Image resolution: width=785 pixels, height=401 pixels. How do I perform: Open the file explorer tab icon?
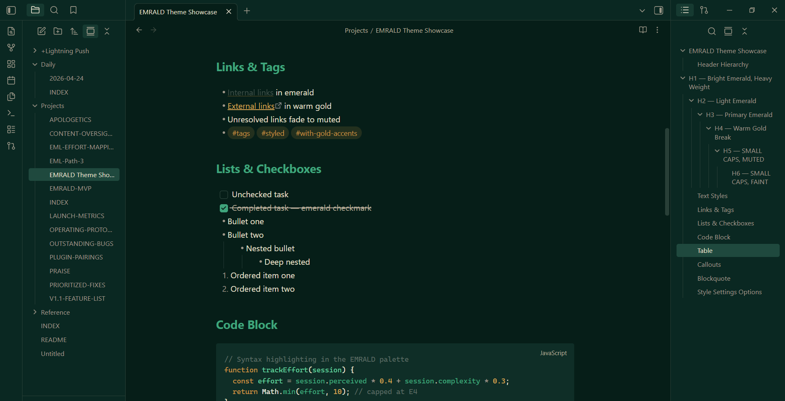pyautogui.click(x=35, y=10)
